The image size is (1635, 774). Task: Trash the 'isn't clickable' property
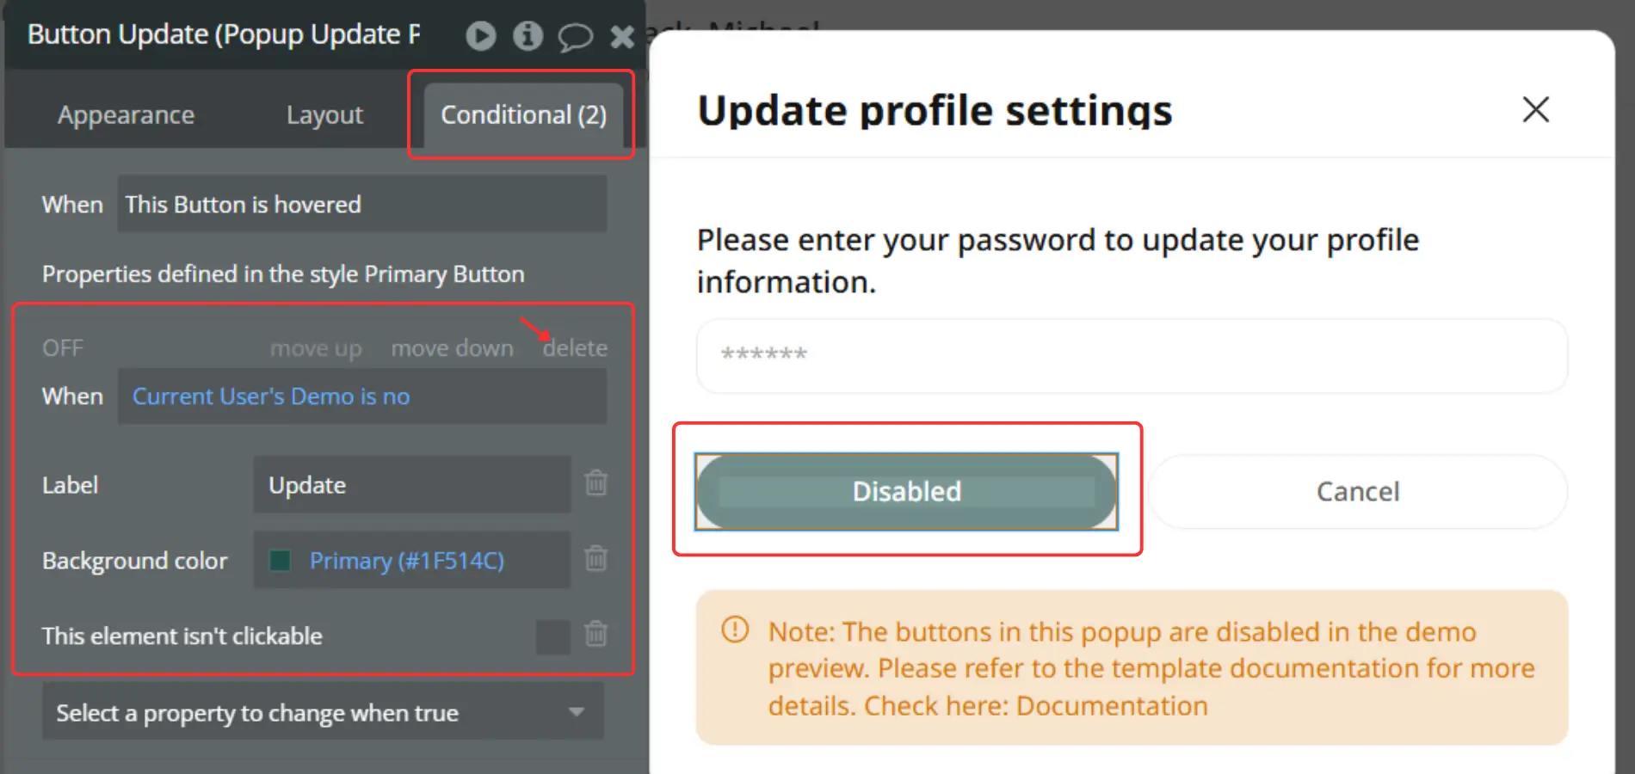[x=596, y=635]
